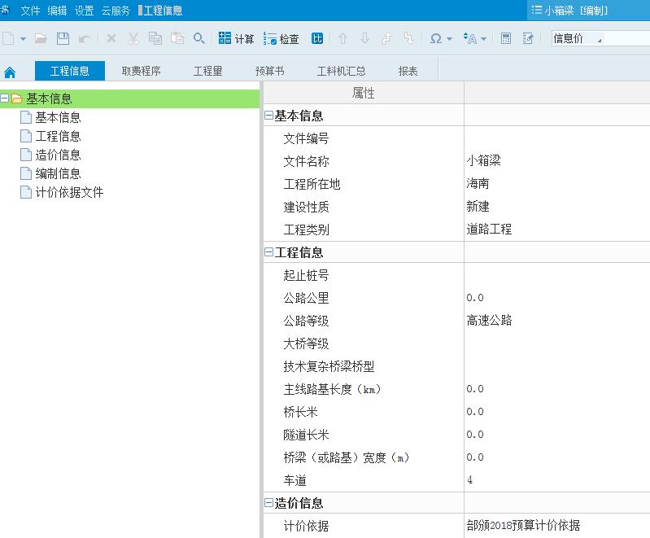Switch to the 工程量 tab
This screenshot has height=538, width=650.
(207, 71)
